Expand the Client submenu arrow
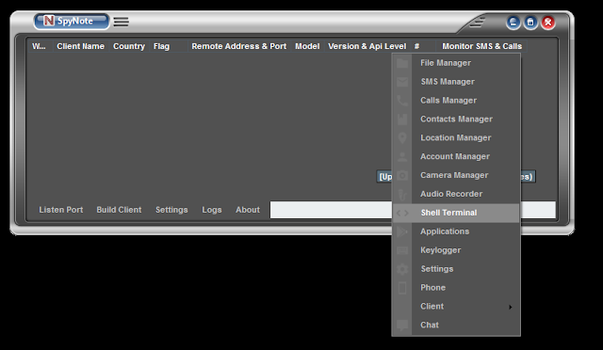The image size is (603, 350). 511,307
